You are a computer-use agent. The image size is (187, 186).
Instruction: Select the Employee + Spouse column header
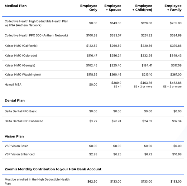113,8
